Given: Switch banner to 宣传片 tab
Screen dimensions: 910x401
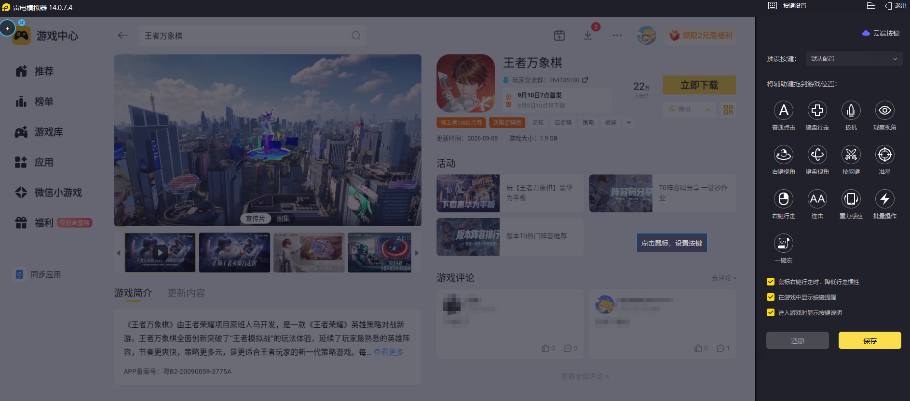Looking at the screenshot, I should point(255,219).
